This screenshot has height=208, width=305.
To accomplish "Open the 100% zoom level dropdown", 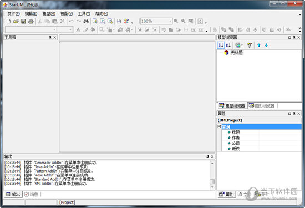I will tap(170, 21).
